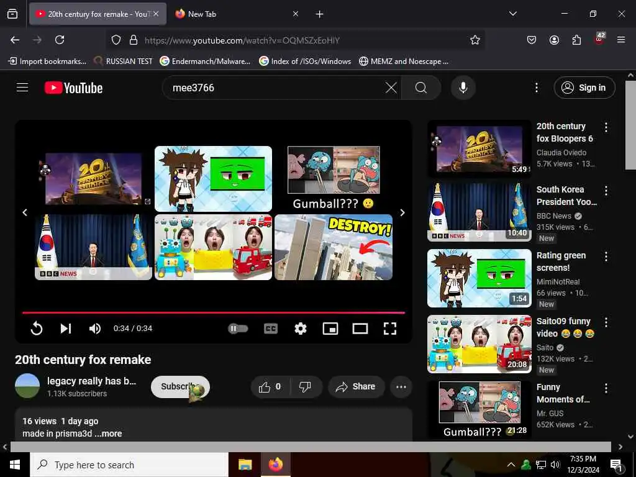Clear the search text with X
The height and width of the screenshot is (477, 636).
tap(391, 88)
